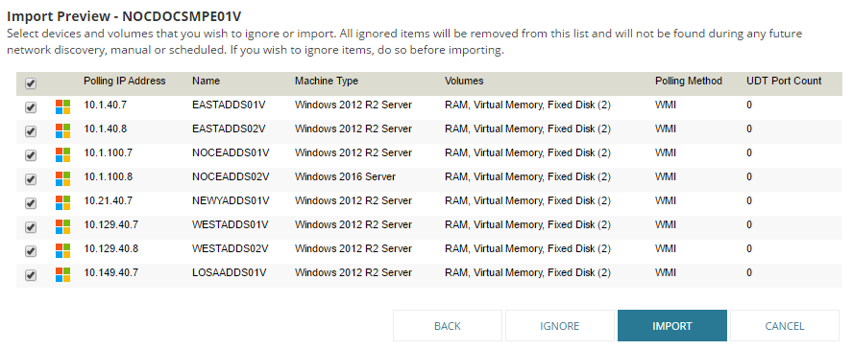Uncheck the 10.1.40.7 device checkbox
This screenshot has width=853, height=350.
[31, 107]
